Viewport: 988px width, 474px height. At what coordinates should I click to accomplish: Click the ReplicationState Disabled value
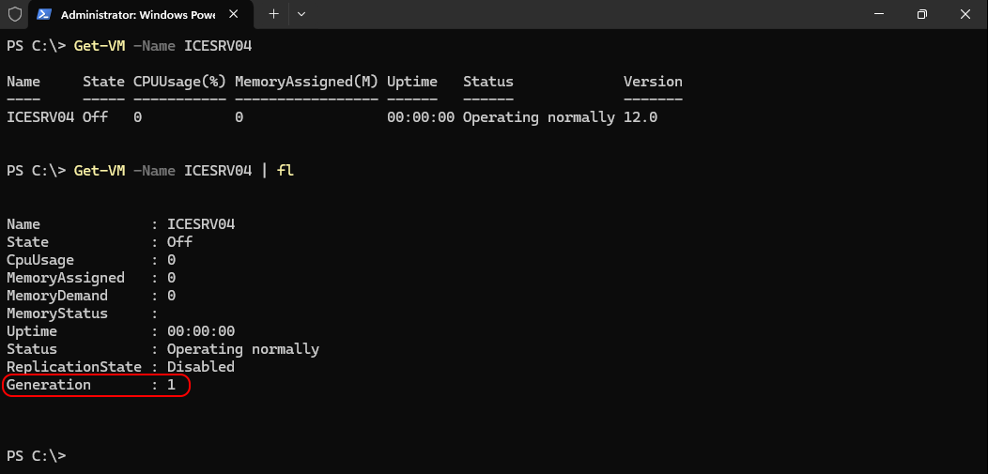point(200,366)
